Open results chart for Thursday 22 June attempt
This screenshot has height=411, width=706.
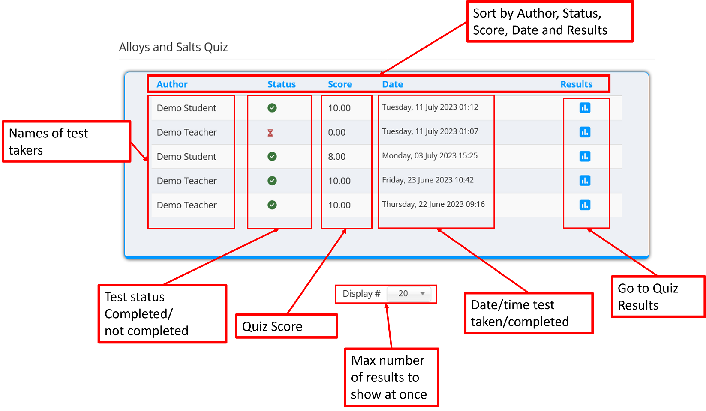pos(585,205)
